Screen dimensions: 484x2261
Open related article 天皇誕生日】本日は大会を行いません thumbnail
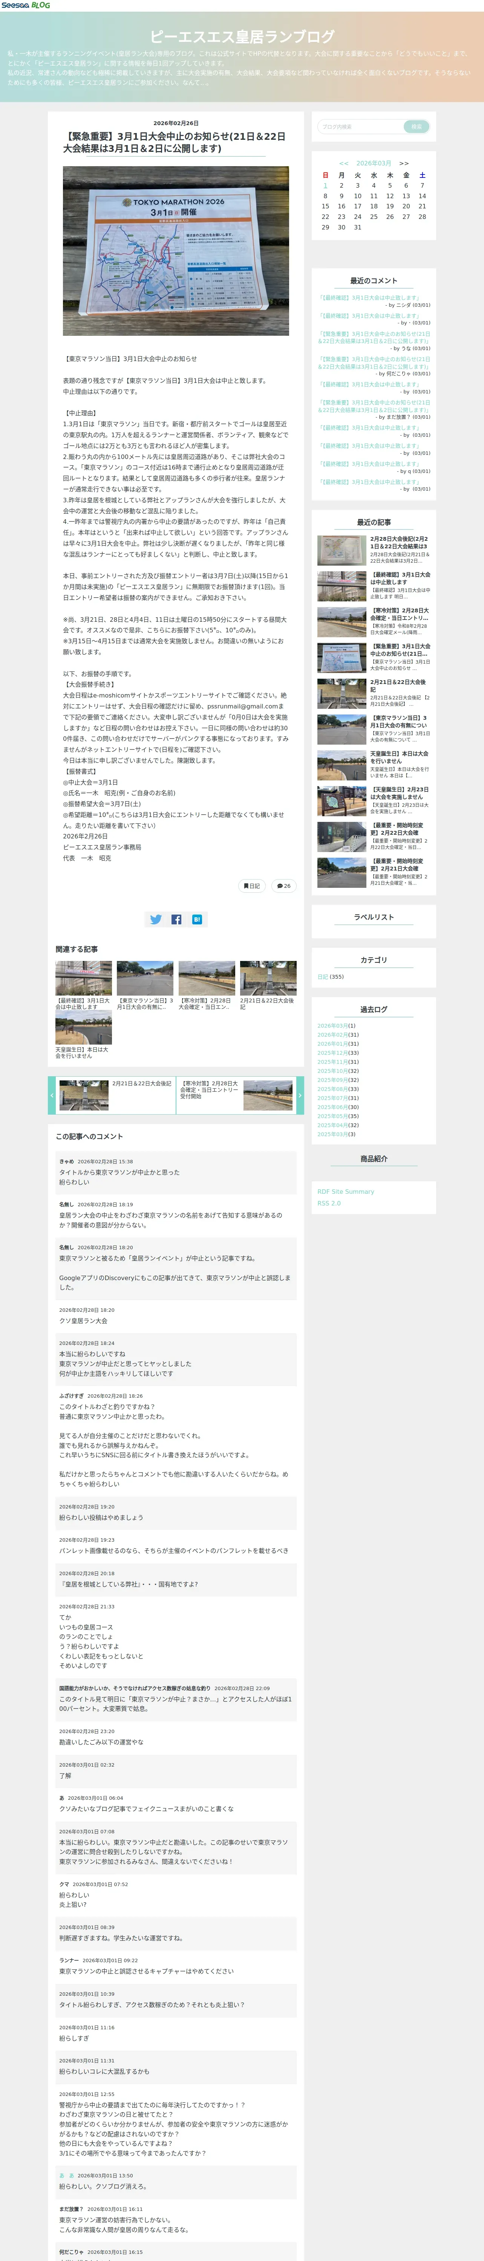coord(83,1027)
